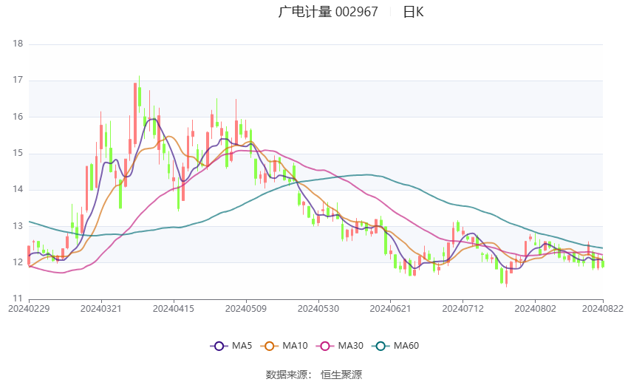Click the lowest candlestick near 11.4 in late July

[x=506, y=277]
